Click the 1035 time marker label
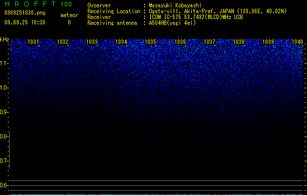The height and width of the screenshot is (195, 307). coord(151,41)
